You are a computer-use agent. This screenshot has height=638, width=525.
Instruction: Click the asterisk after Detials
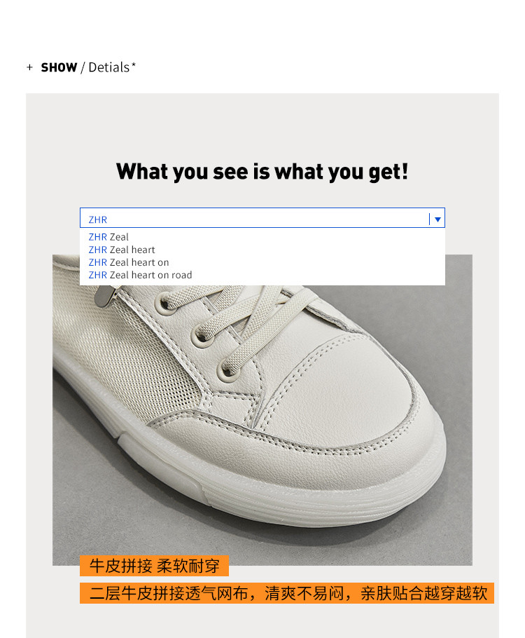134,64
